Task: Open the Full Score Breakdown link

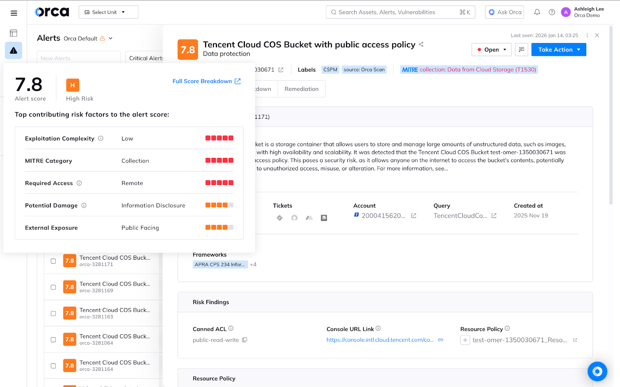Action: 206,81
